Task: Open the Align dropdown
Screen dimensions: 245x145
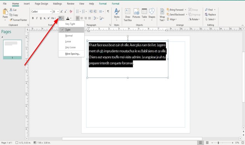Action: coord(172,19)
